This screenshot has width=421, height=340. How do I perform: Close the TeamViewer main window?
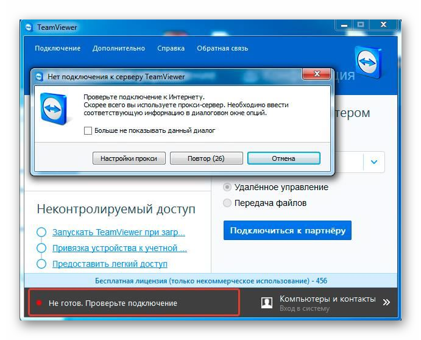click(x=383, y=25)
